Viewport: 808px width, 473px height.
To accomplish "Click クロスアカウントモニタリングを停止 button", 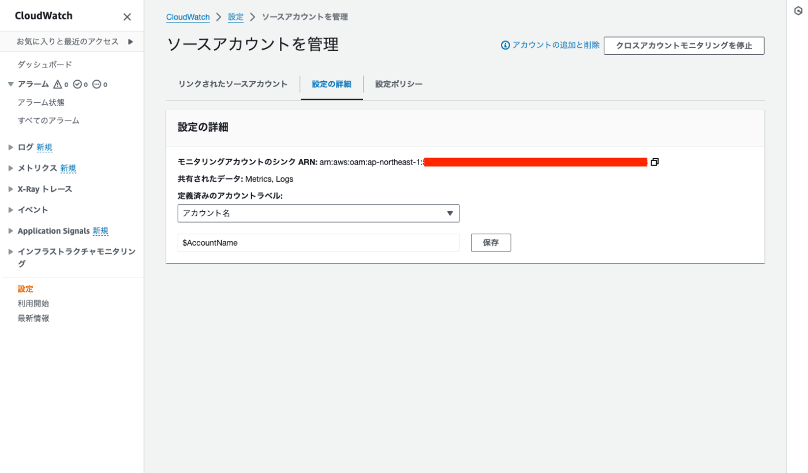I will 684,46.
